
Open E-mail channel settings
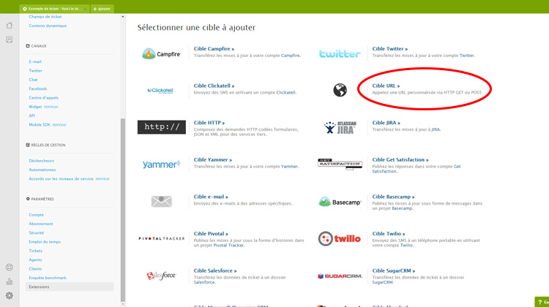tap(35, 62)
